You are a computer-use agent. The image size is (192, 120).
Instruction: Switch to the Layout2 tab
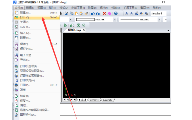(108, 100)
